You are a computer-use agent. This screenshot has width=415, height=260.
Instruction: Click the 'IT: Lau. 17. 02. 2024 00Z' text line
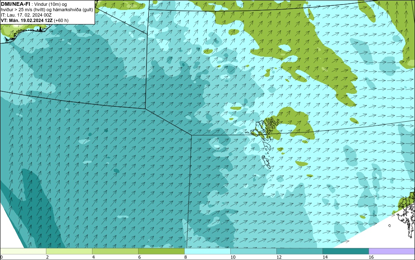tap(26, 15)
